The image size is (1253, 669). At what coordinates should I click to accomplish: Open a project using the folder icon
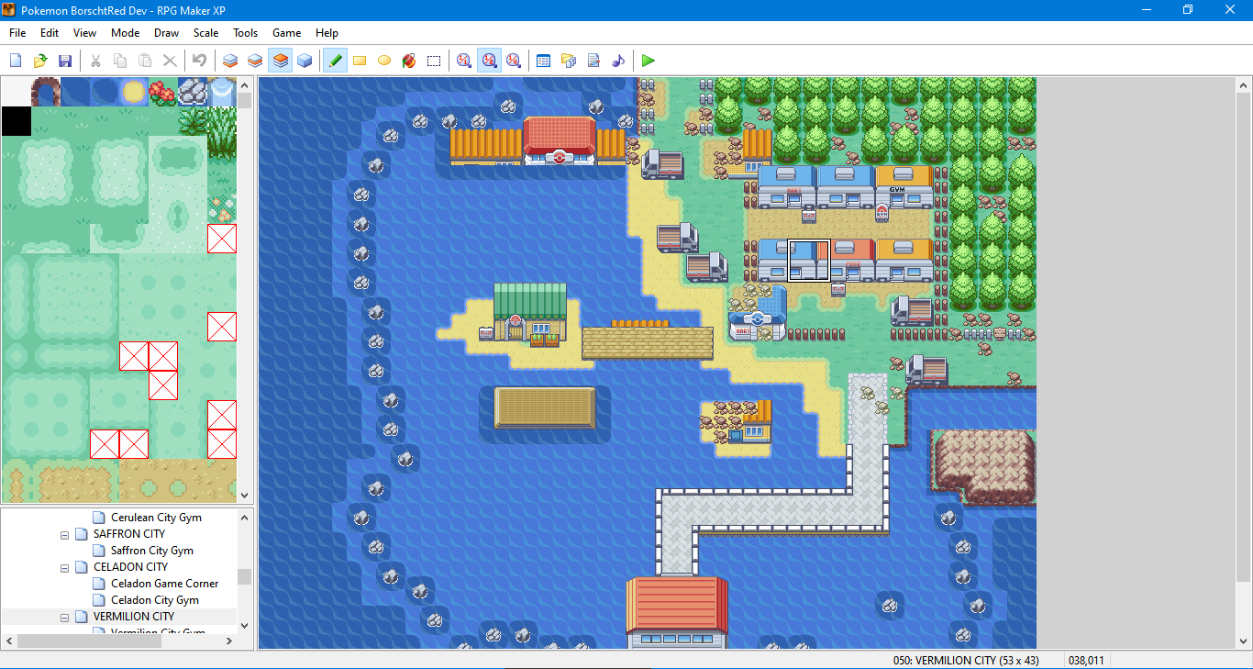[40, 61]
